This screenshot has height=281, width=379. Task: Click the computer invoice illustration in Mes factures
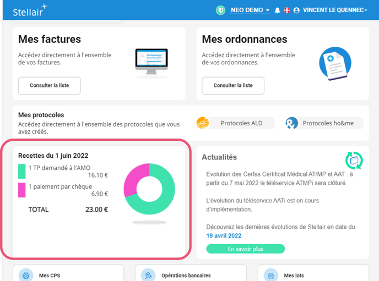pos(151,63)
